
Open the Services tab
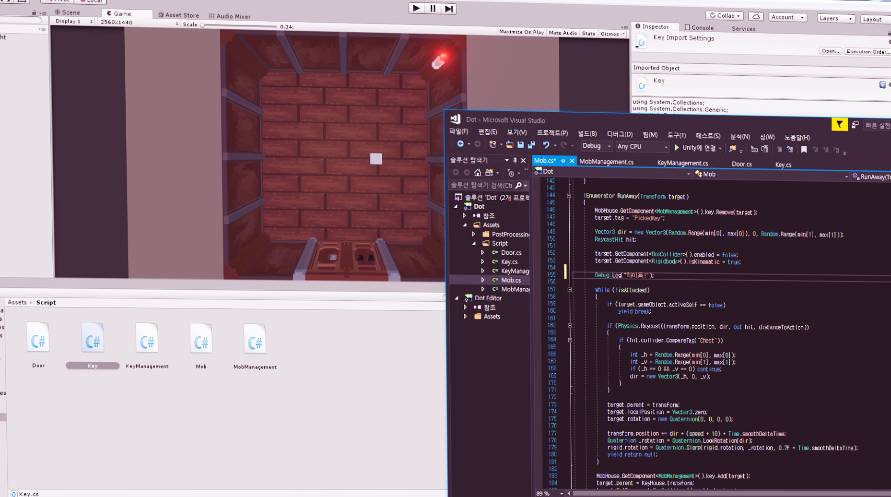tap(743, 28)
